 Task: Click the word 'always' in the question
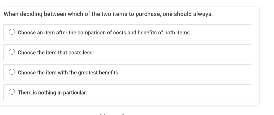(202, 14)
